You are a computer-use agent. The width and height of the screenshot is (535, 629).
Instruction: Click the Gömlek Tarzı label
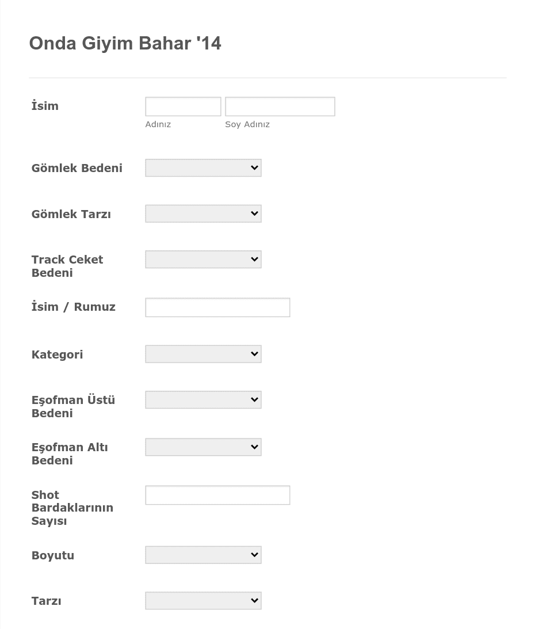pyautogui.click(x=71, y=214)
